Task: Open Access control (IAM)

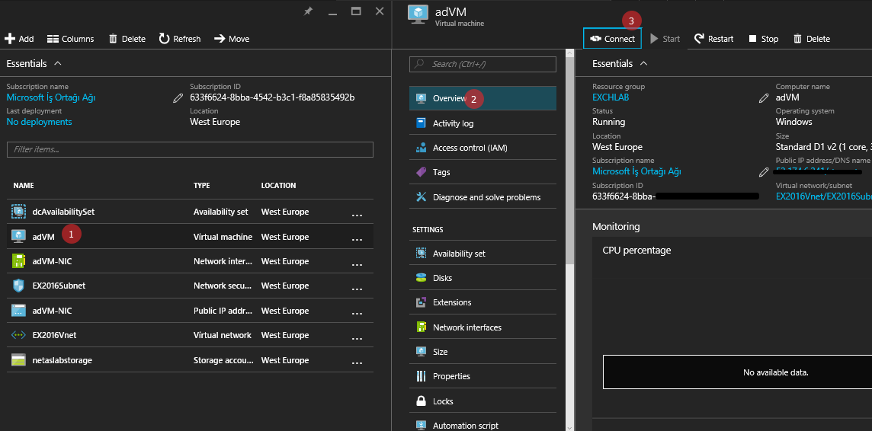Action: coord(482,148)
